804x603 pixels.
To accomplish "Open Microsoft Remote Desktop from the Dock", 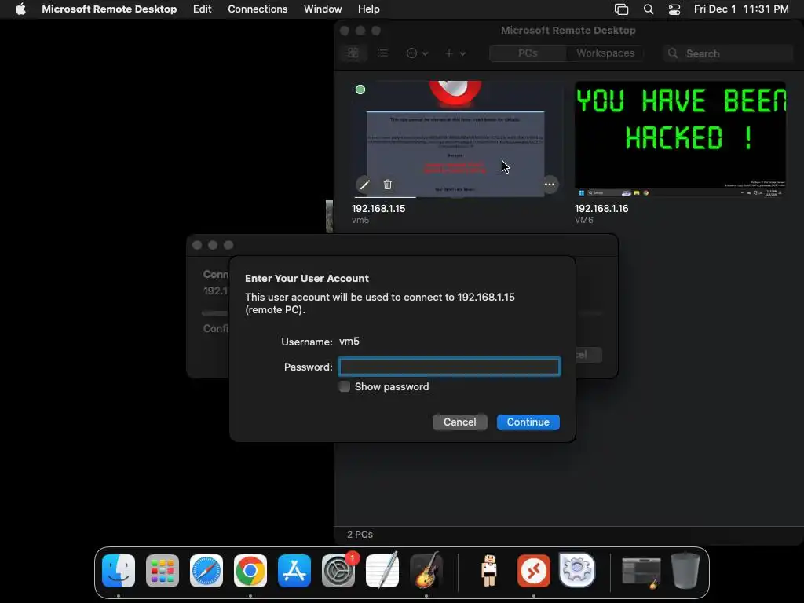I will 533,571.
